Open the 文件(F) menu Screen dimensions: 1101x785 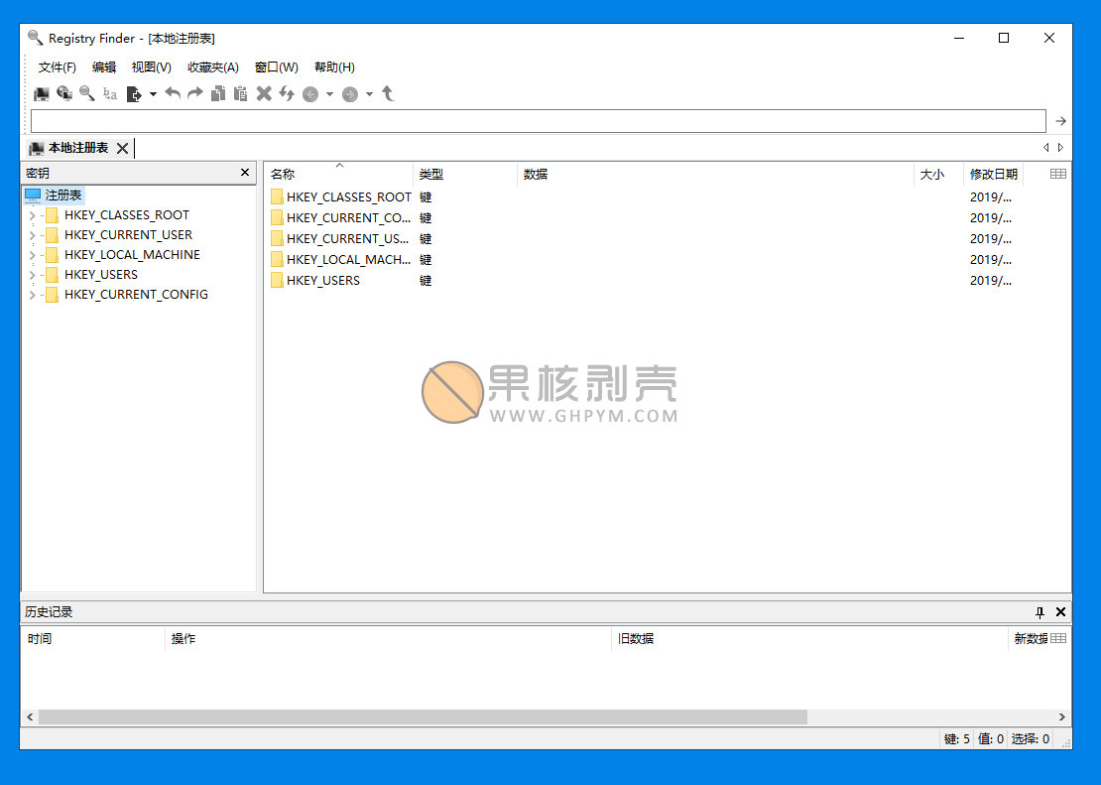pos(58,67)
